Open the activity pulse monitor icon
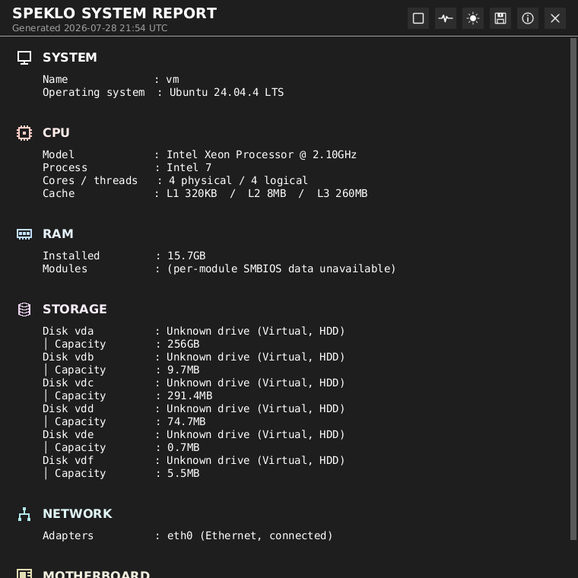578x578 pixels. click(446, 18)
